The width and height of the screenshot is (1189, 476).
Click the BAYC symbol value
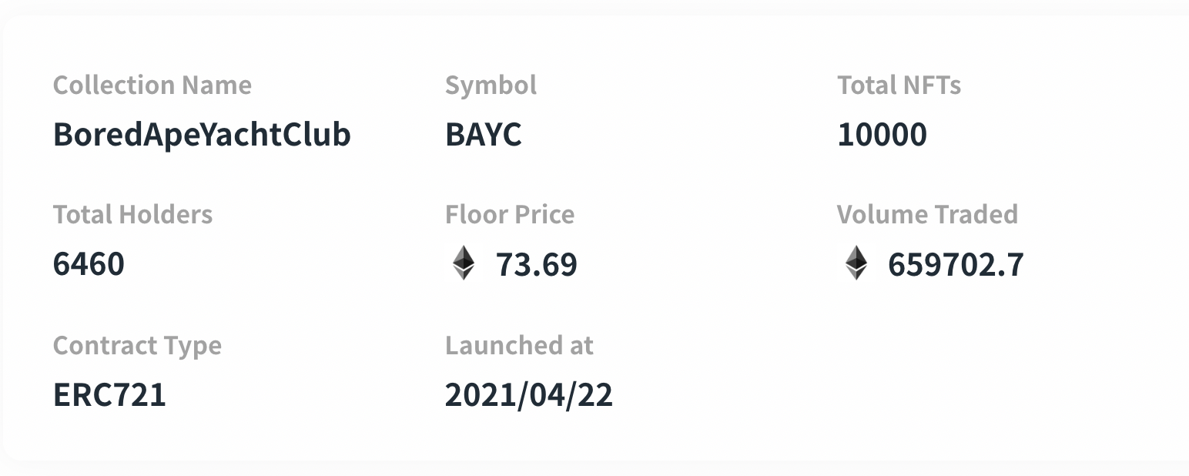pos(483,135)
